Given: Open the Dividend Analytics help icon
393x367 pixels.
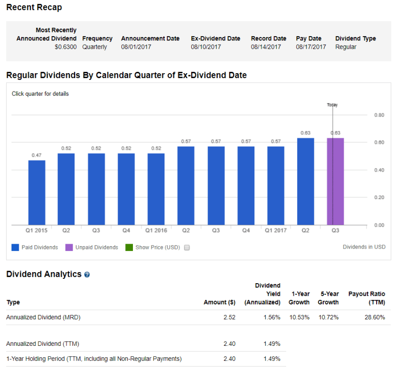Looking at the screenshot, I should click(87, 275).
